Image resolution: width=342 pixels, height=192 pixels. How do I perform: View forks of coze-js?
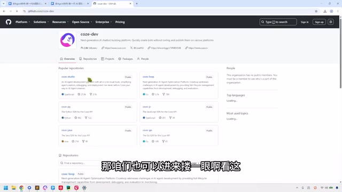pos(172,118)
